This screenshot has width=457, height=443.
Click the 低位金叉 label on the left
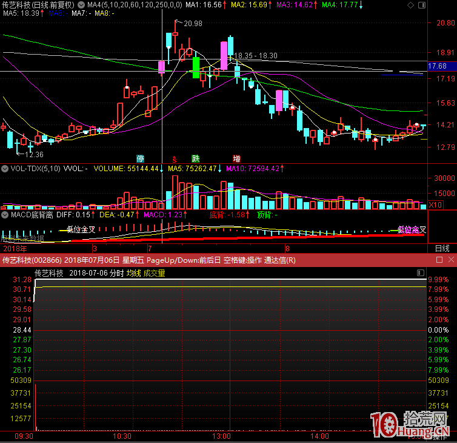[x=81, y=230]
